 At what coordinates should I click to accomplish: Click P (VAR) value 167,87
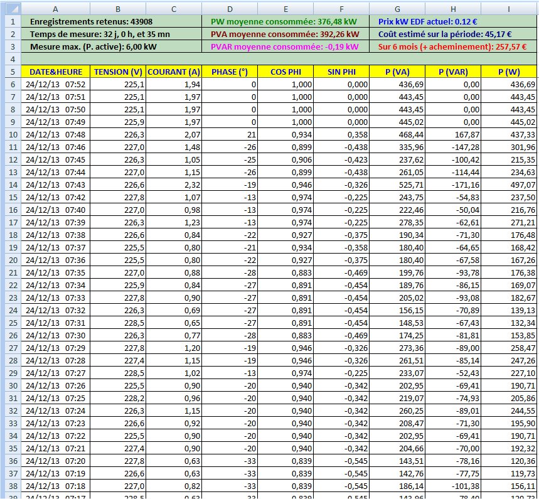(453, 134)
